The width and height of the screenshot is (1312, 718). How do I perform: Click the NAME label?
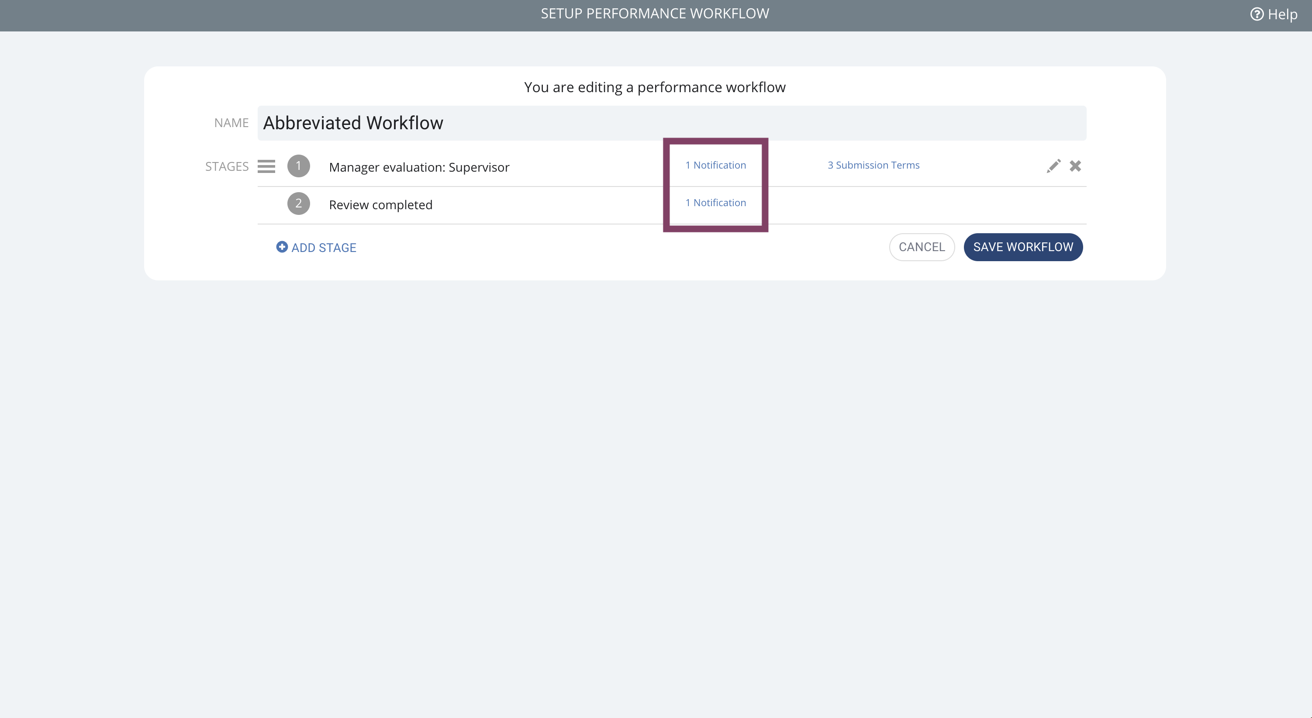point(231,123)
